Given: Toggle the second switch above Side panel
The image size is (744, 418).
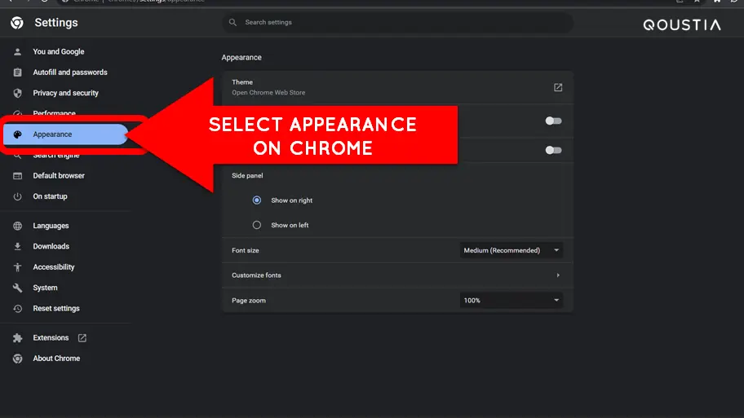Looking at the screenshot, I should [553, 150].
